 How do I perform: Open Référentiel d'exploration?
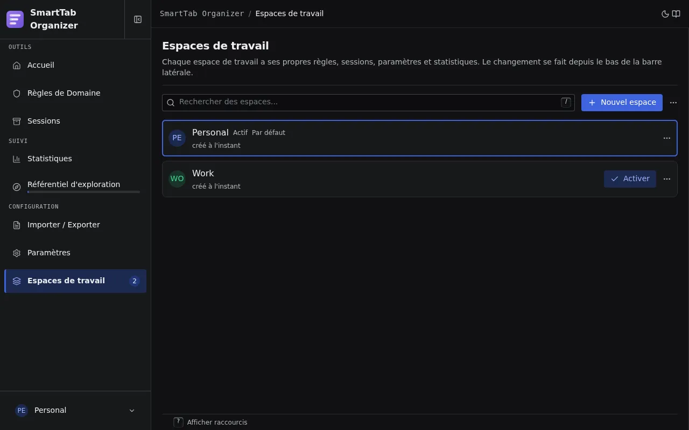coord(75,187)
